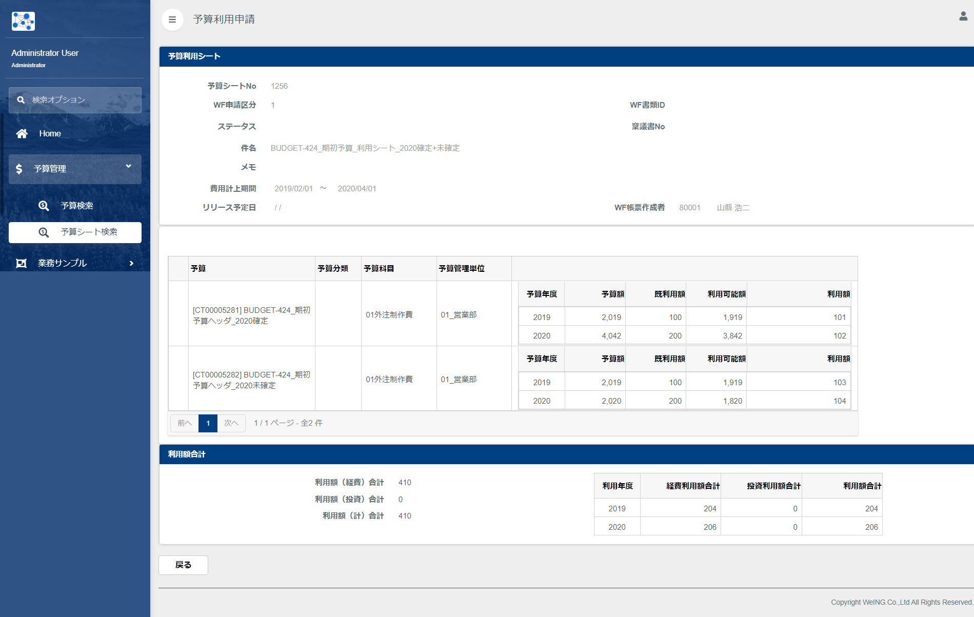Image resolution: width=974 pixels, height=617 pixels.
Task: Click the 業務サンプル sidebar icon
Action: click(21, 263)
